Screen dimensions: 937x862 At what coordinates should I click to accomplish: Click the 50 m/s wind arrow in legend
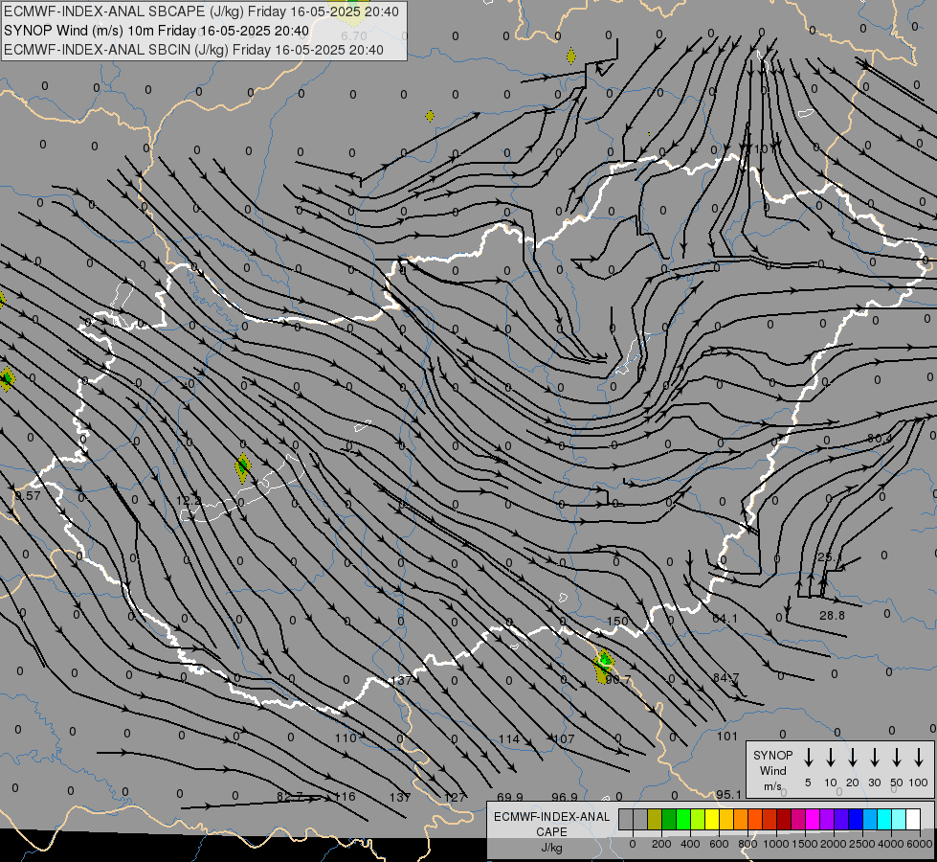(x=897, y=758)
